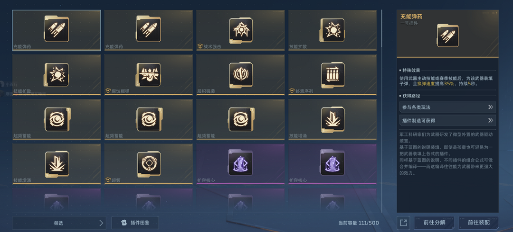Click the 前往装配 equip button
This screenshot has height=232, width=513.
479,223
